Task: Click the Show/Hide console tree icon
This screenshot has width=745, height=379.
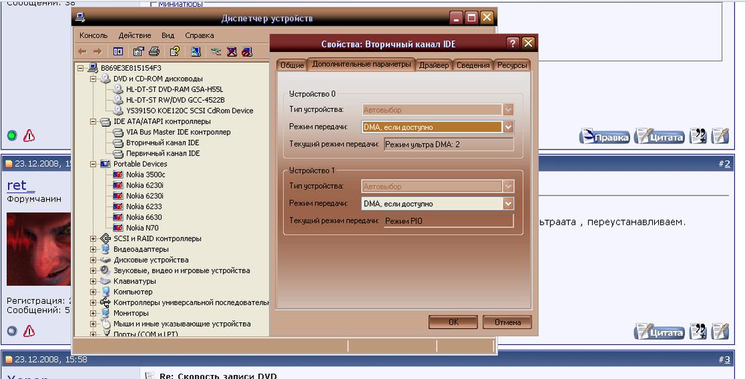Action: 118,51
